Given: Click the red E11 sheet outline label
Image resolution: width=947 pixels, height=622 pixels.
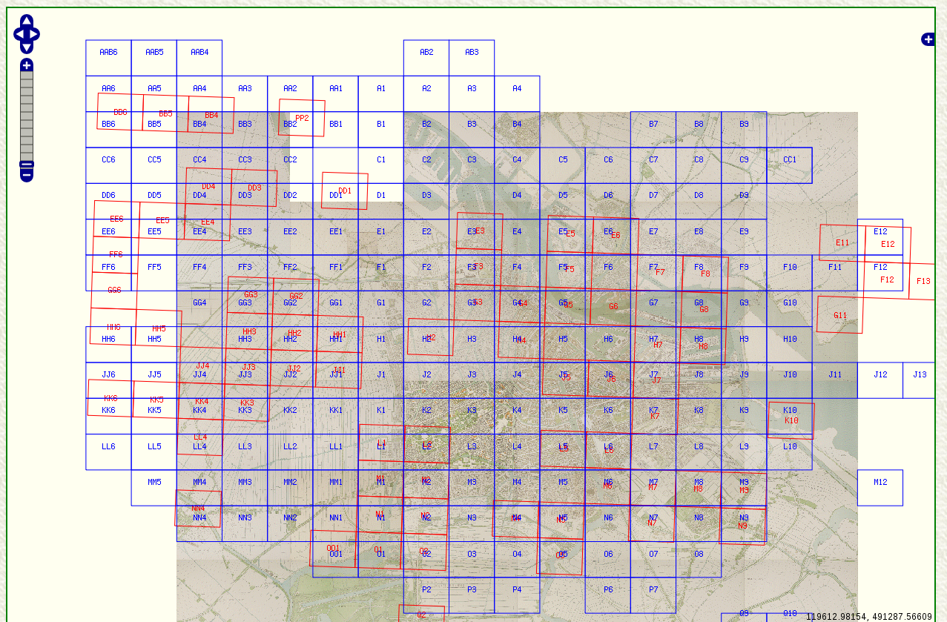Looking at the screenshot, I should coord(842,243).
